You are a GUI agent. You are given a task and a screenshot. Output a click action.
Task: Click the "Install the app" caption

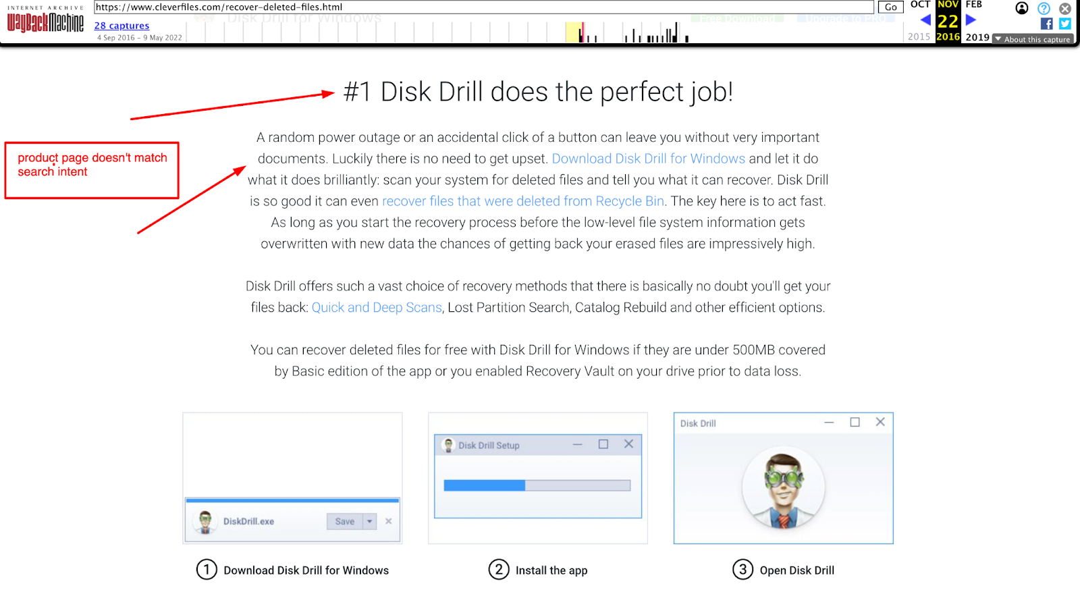tap(551, 570)
